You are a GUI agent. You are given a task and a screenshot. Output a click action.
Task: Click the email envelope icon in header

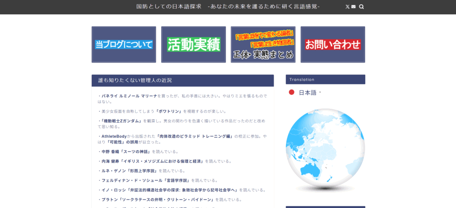(354, 7)
